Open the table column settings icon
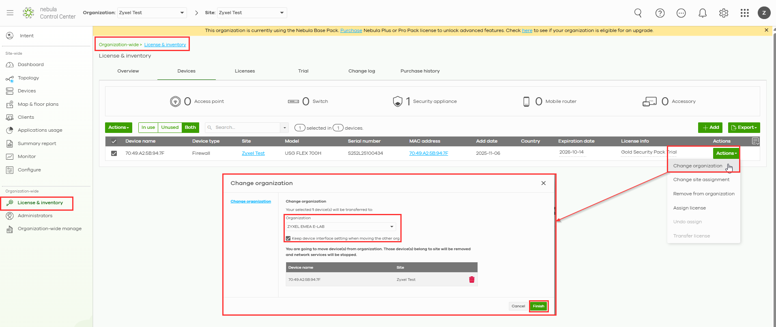 (x=755, y=141)
